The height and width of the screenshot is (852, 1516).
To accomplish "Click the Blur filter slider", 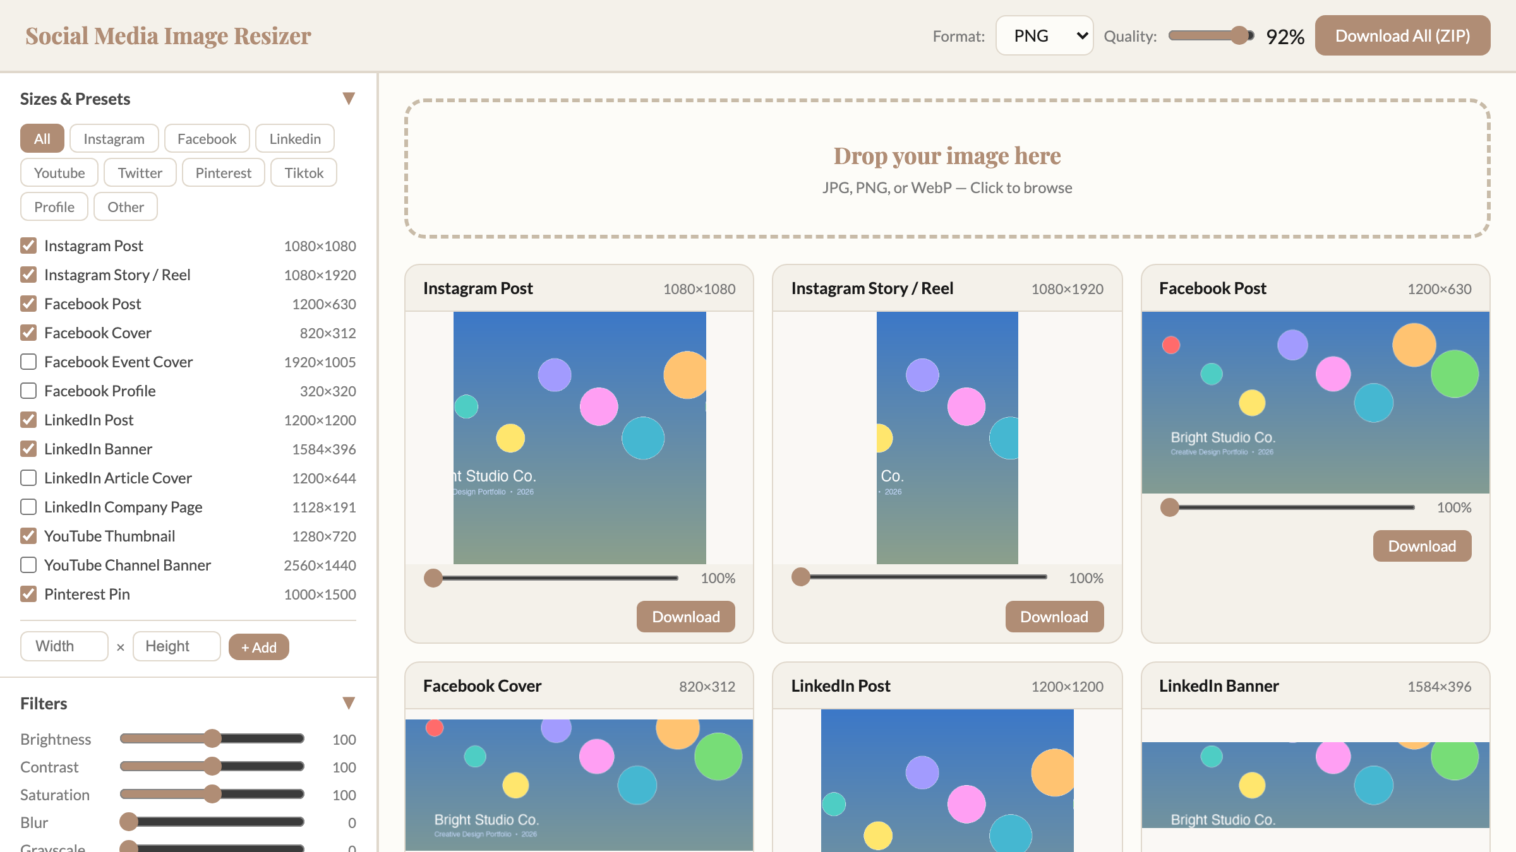I will coord(212,822).
